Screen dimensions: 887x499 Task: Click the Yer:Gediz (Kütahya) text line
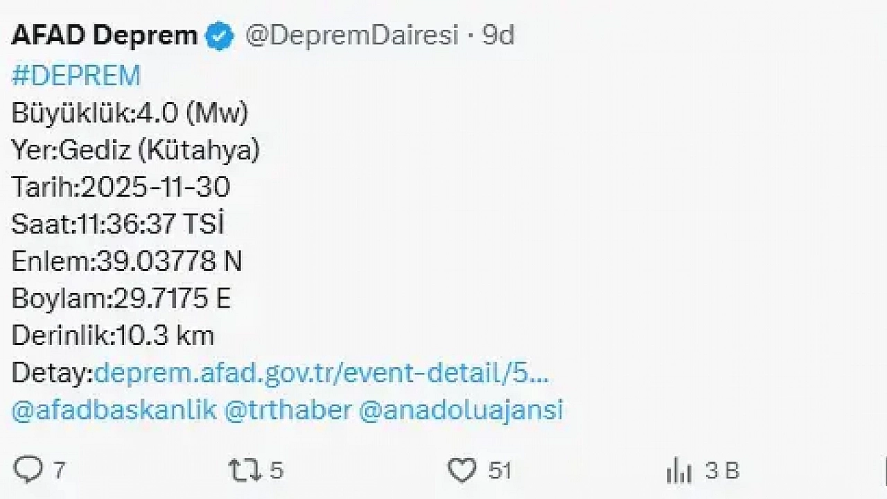coord(135,150)
